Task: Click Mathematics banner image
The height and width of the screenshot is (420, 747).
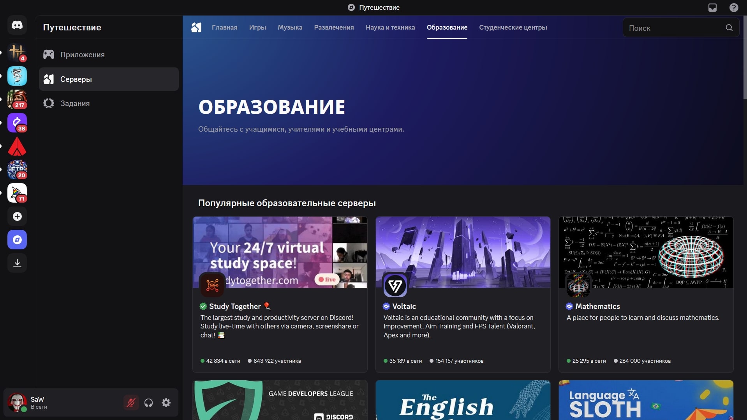Action: pyautogui.click(x=646, y=252)
